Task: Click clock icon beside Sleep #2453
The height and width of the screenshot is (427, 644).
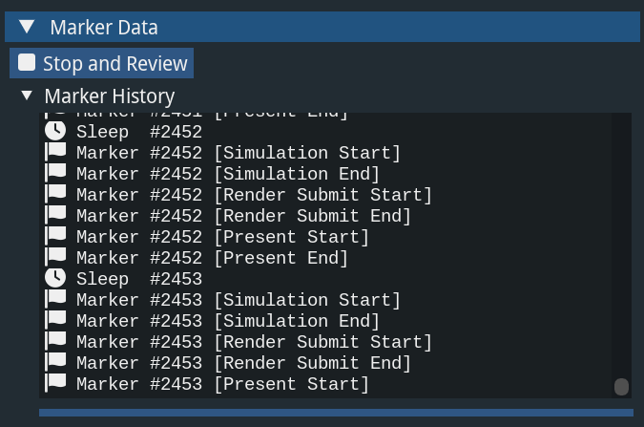Action: pyautogui.click(x=56, y=279)
